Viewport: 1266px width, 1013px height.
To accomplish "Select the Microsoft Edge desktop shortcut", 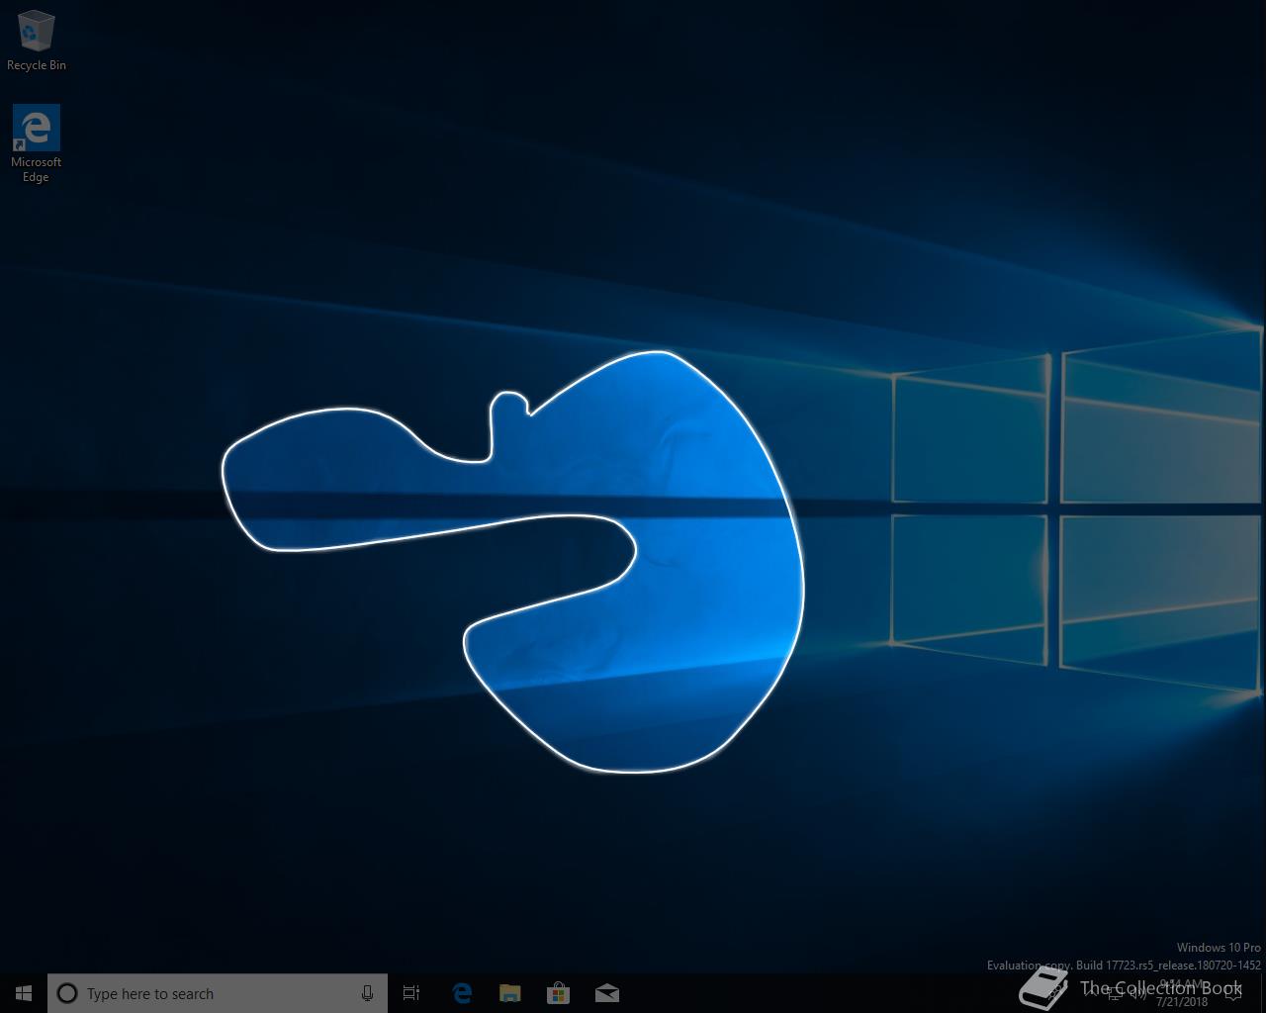I will [37, 144].
